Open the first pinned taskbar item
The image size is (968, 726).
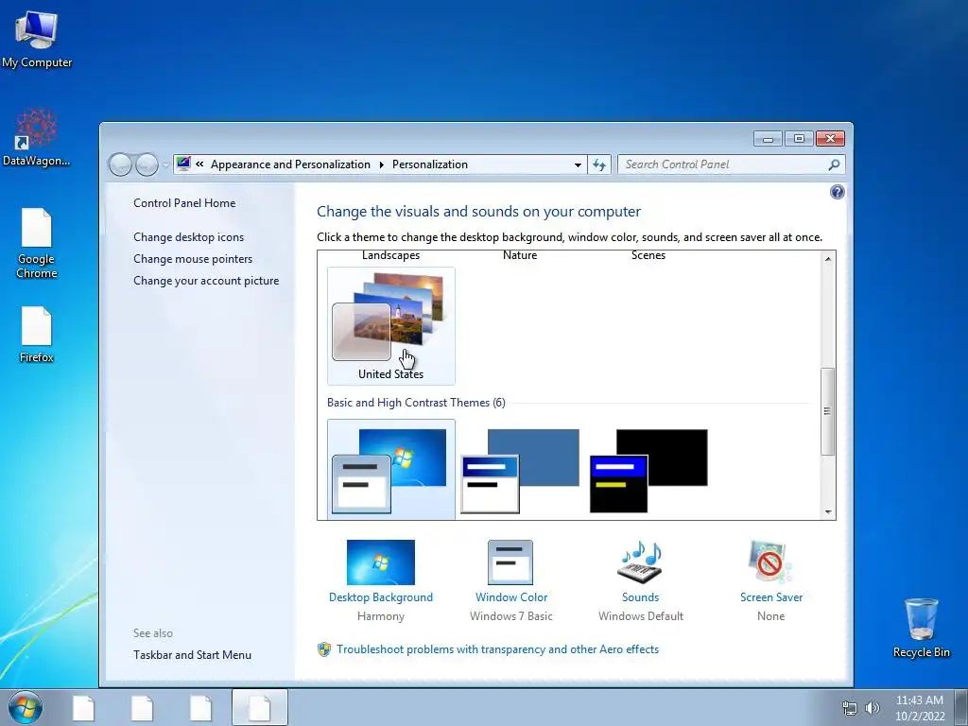click(x=83, y=708)
